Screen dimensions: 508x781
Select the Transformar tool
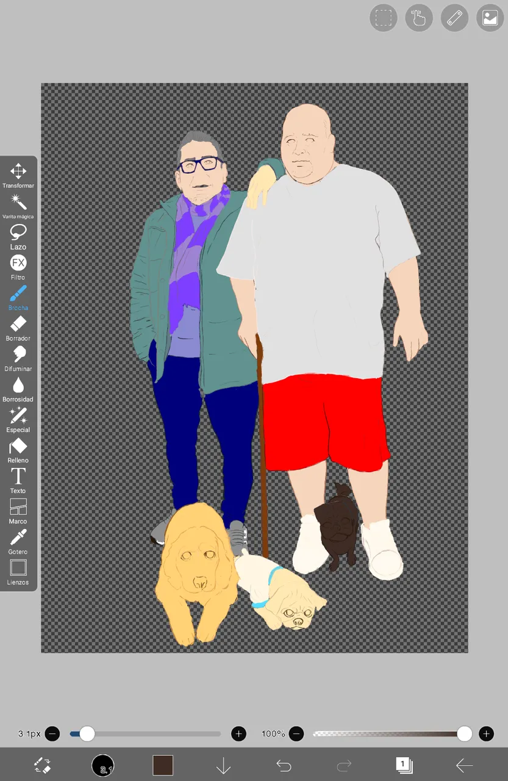tap(18, 175)
